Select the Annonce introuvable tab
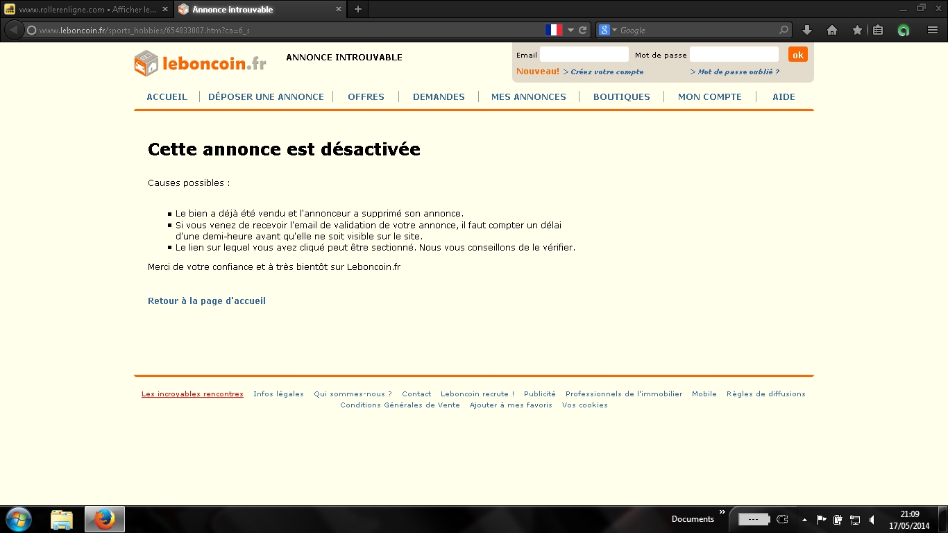This screenshot has width=948, height=533. (260, 10)
